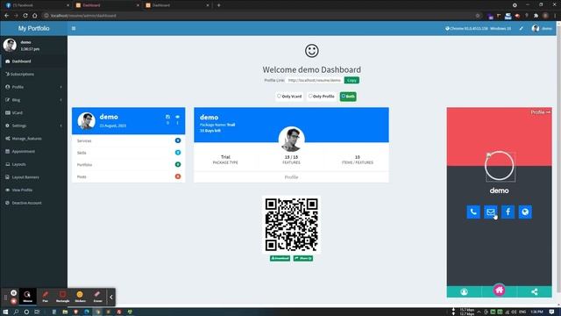Select the Both radio option

(x=348, y=97)
